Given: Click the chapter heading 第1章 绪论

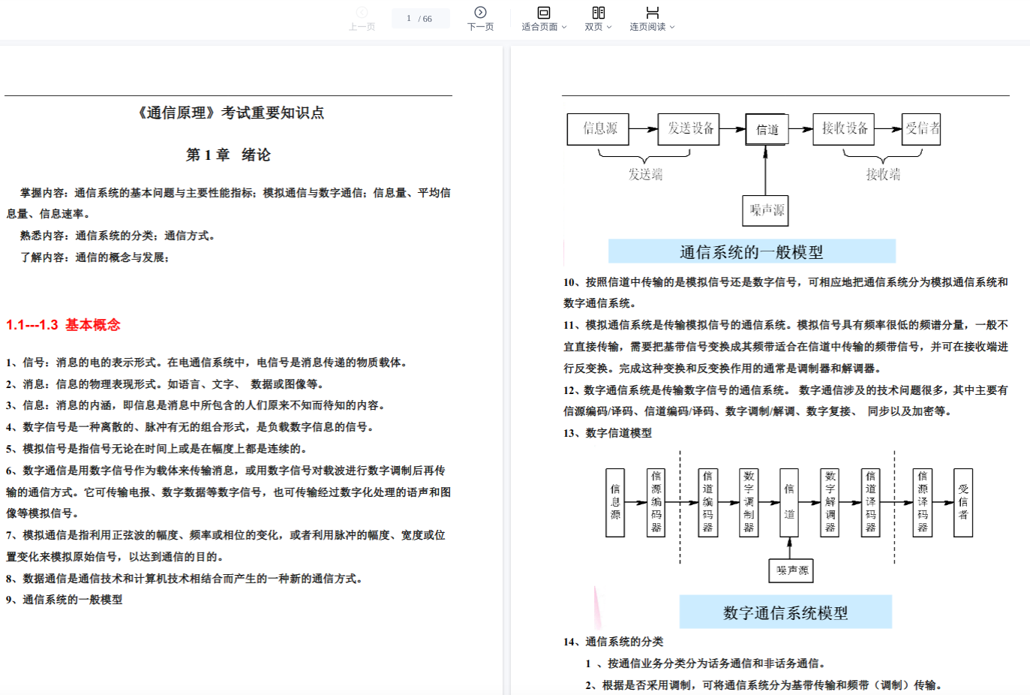Looking at the screenshot, I should (228, 155).
